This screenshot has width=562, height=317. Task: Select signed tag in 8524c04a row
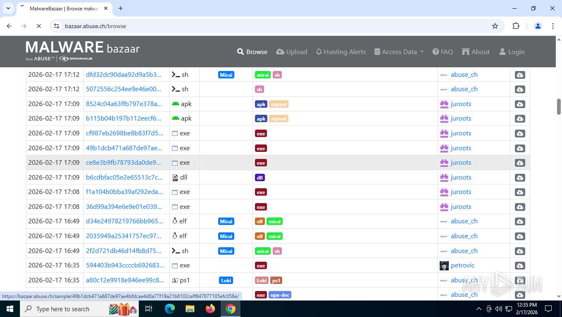(x=279, y=104)
